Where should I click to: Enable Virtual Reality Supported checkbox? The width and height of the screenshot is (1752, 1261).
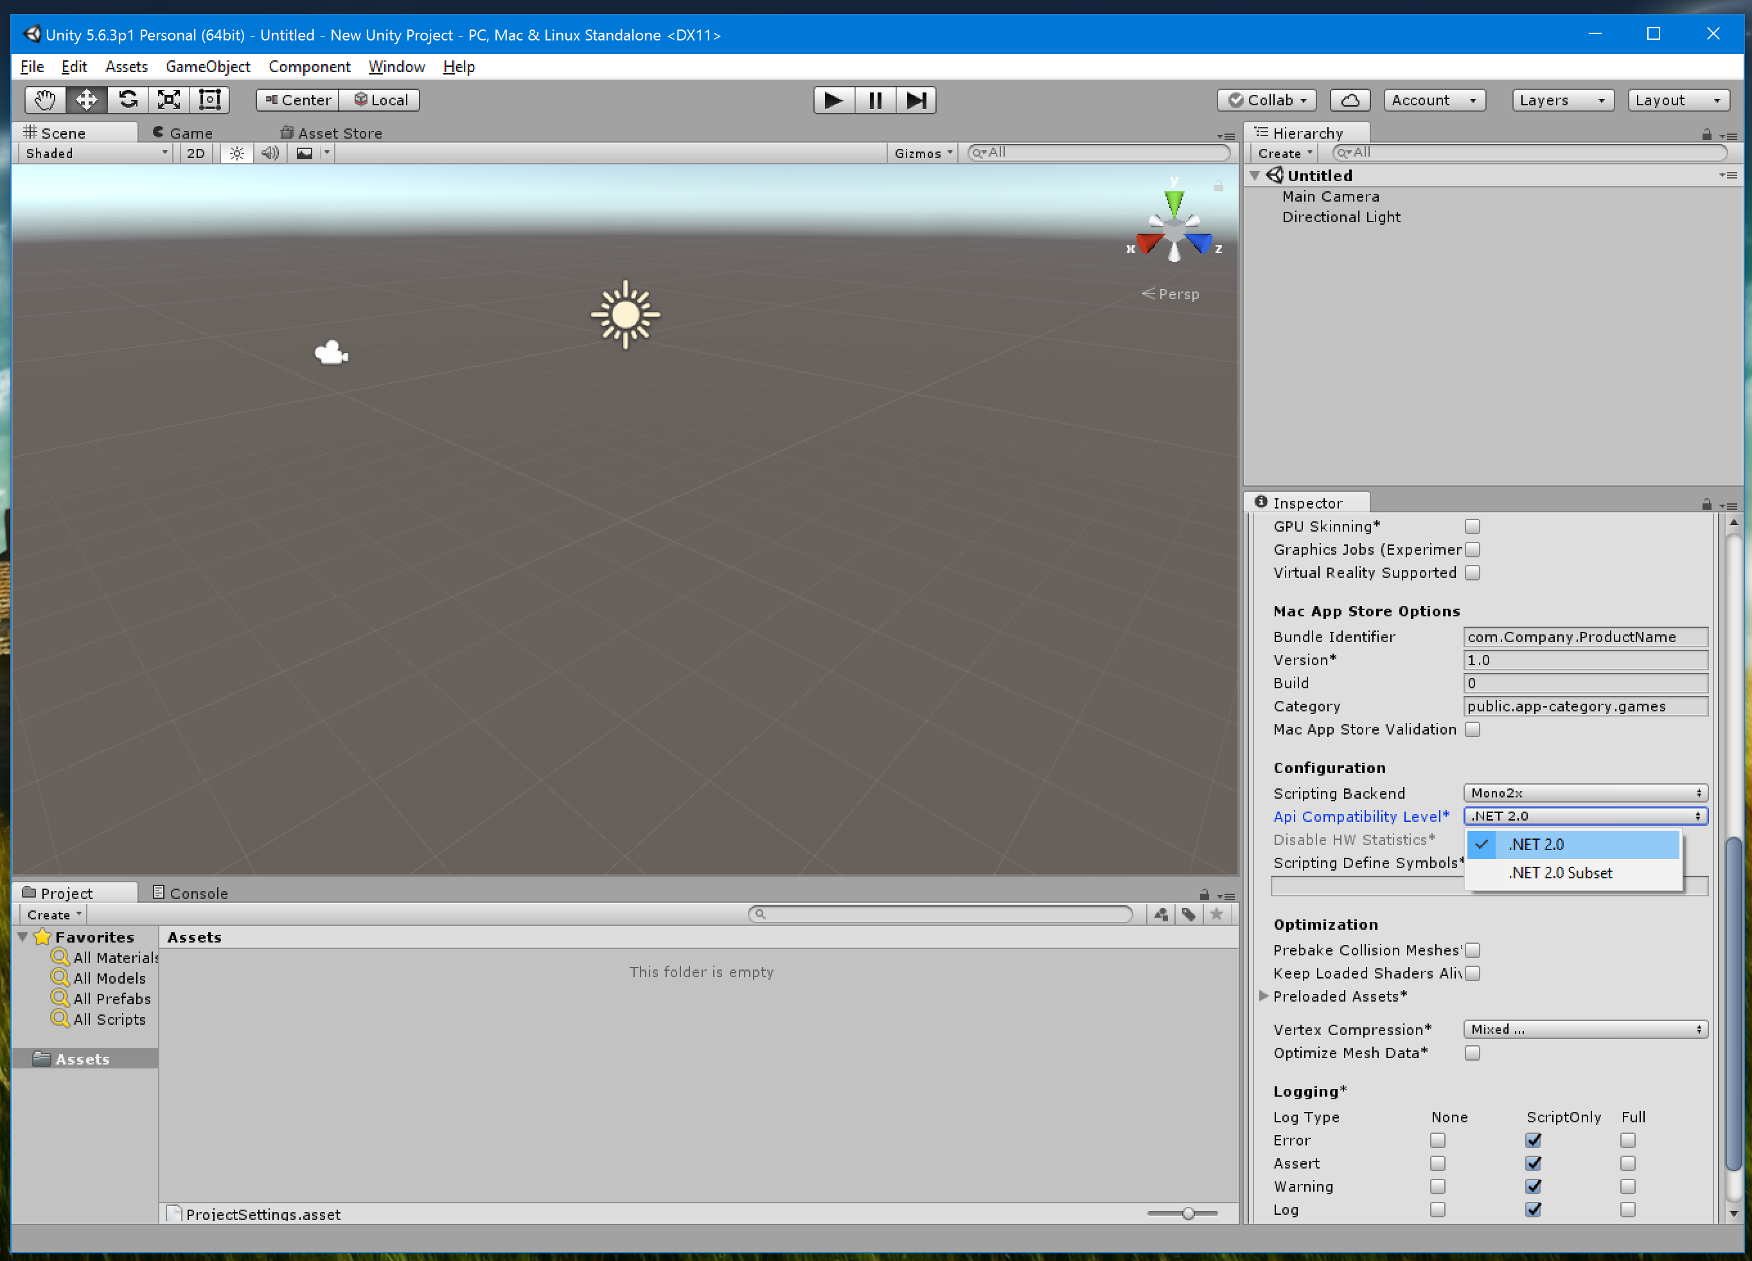click(x=1473, y=573)
